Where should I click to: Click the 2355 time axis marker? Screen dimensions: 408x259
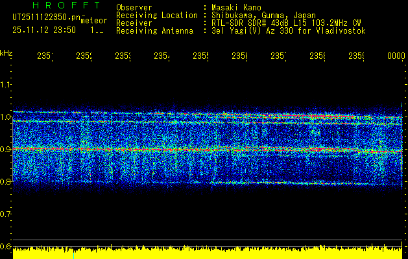click(x=200, y=56)
